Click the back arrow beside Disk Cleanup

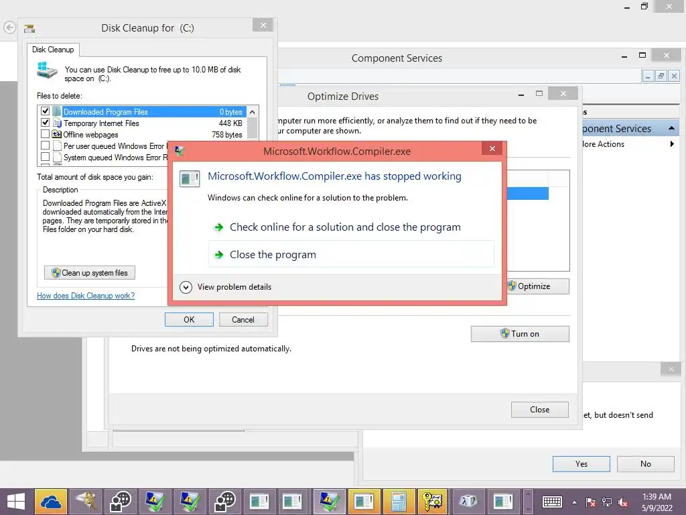(x=9, y=28)
